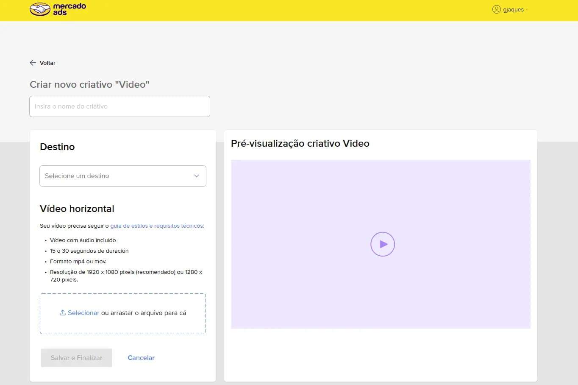The width and height of the screenshot is (578, 385).
Task: Click the Salvar e Finalizar button
Action: [77, 358]
